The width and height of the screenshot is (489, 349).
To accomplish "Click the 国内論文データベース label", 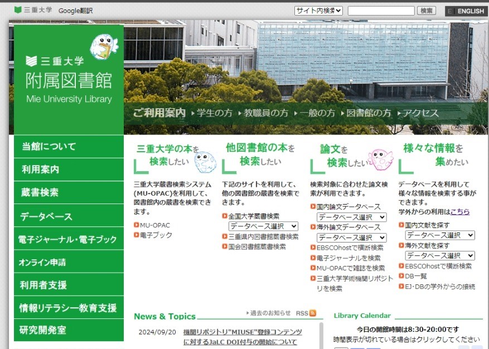I will [x=348, y=207].
